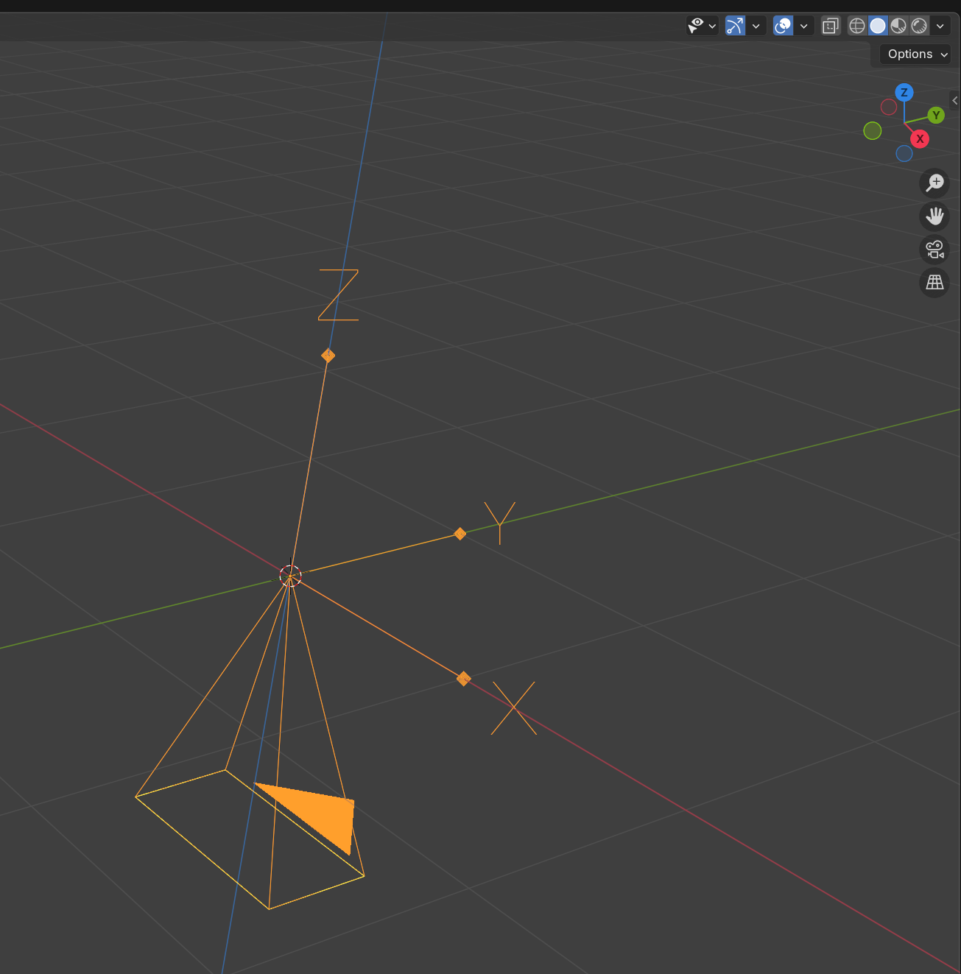The height and width of the screenshot is (974, 961).
Task: Select the diamond handle on the X axis
Action: (x=463, y=678)
